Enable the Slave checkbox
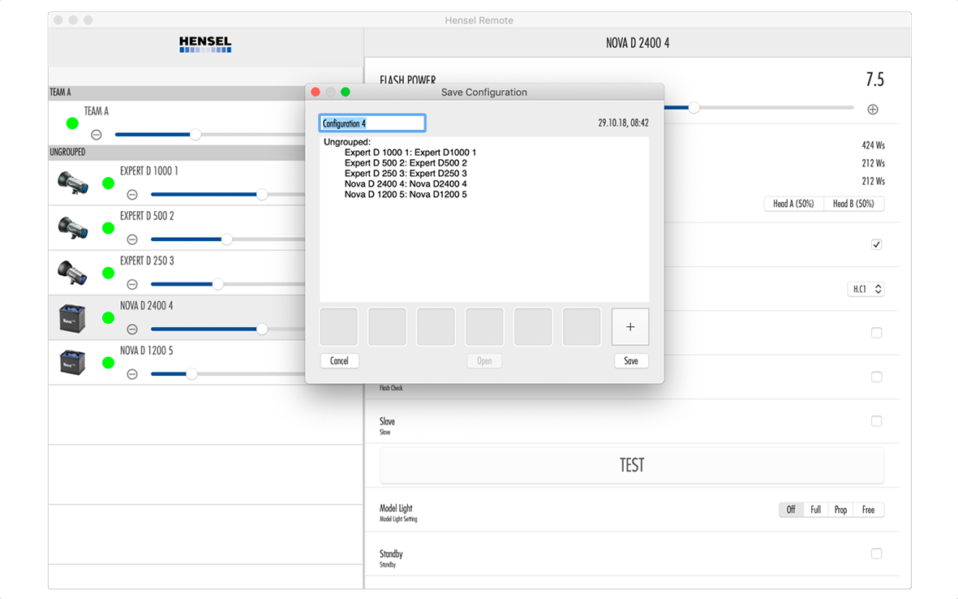Screen dimensions: 958x599 [876, 421]
